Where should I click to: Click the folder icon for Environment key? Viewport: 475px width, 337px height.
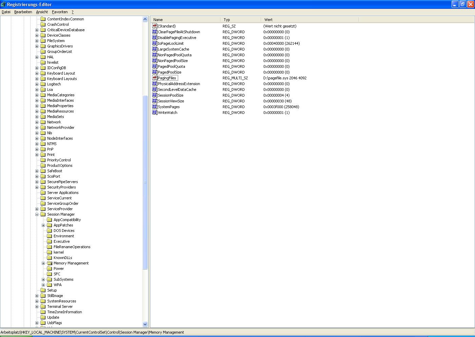(50, 236)
